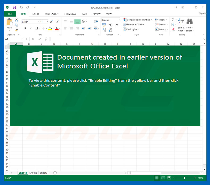Increase font size with the larger A
Viewport: 210px width, 185px height.
(x=51, y=22)
